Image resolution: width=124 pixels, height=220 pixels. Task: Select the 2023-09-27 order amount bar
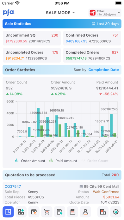pyautogui.click(x=111, y=125)
